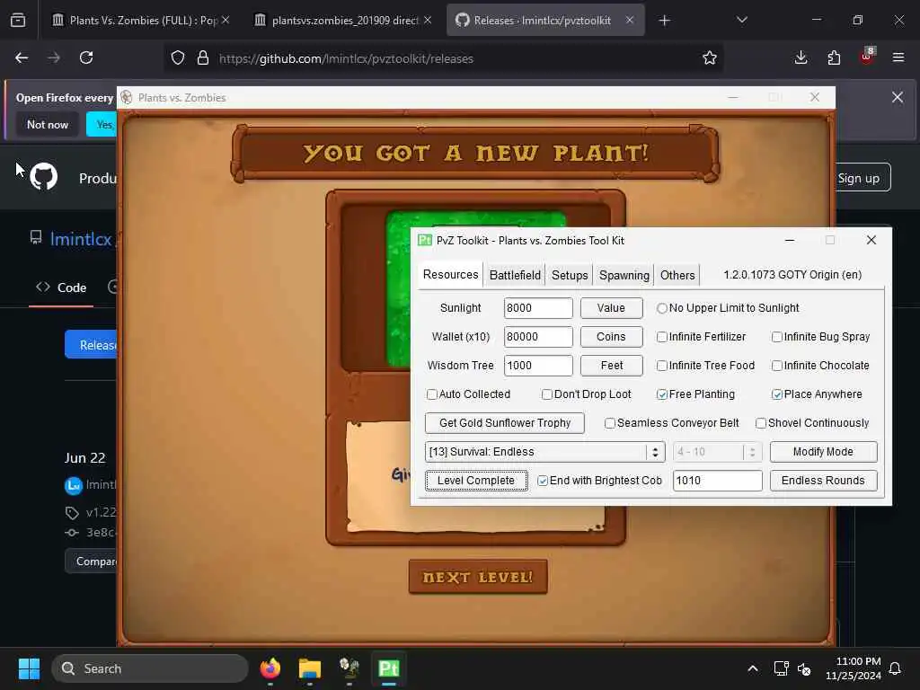Click the site security padlock icon
The image size is (920, 690).
click(203, 58)
